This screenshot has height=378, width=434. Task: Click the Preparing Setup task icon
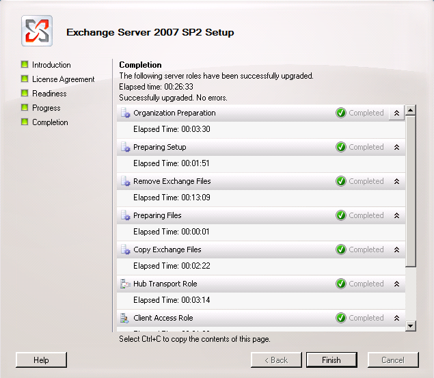pyautogui.click(x=125, y=147)
